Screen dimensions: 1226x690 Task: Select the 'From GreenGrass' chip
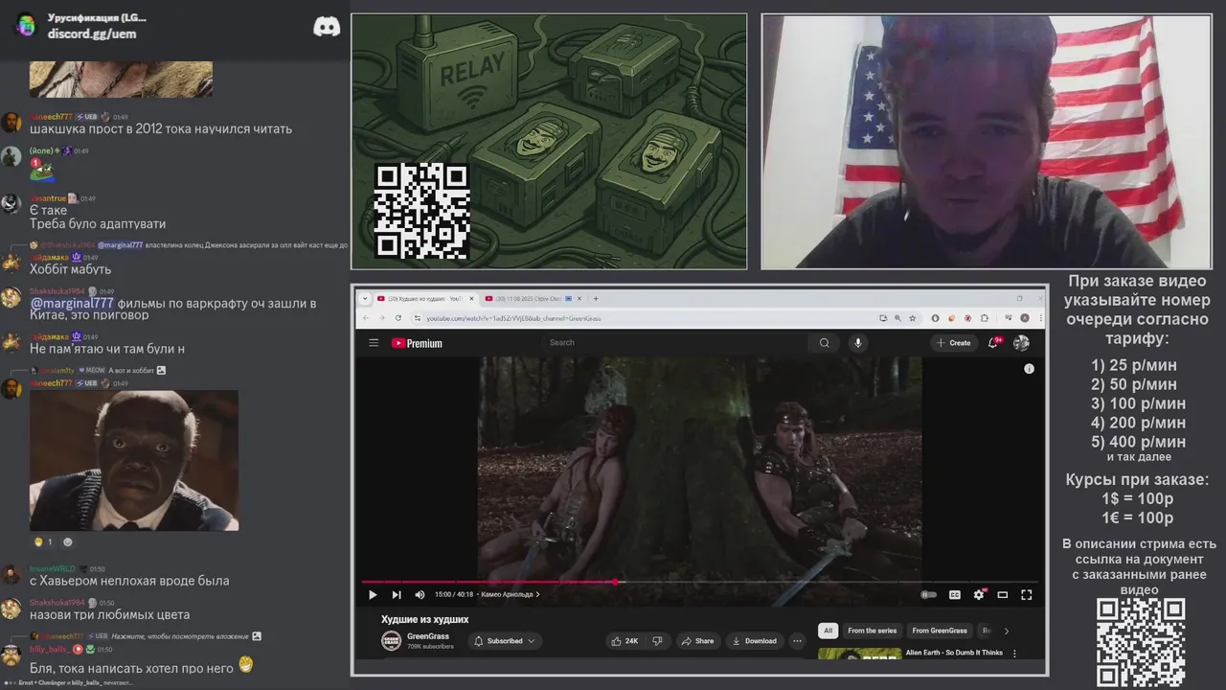click(x=940, y=631)
